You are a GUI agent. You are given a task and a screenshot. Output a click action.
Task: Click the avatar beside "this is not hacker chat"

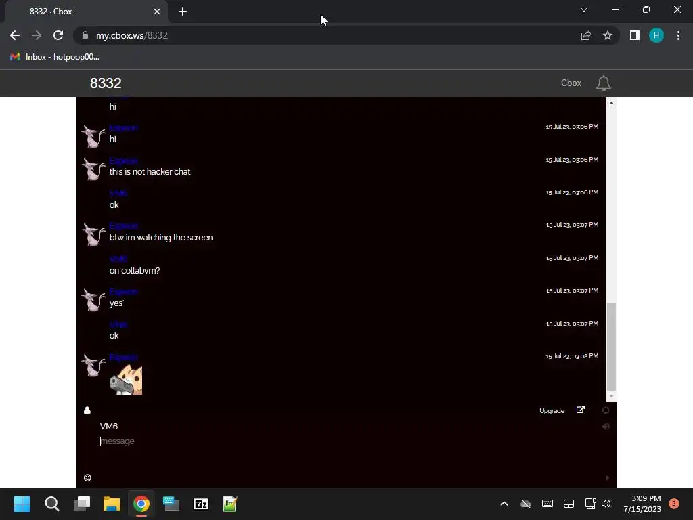[93, 169]
